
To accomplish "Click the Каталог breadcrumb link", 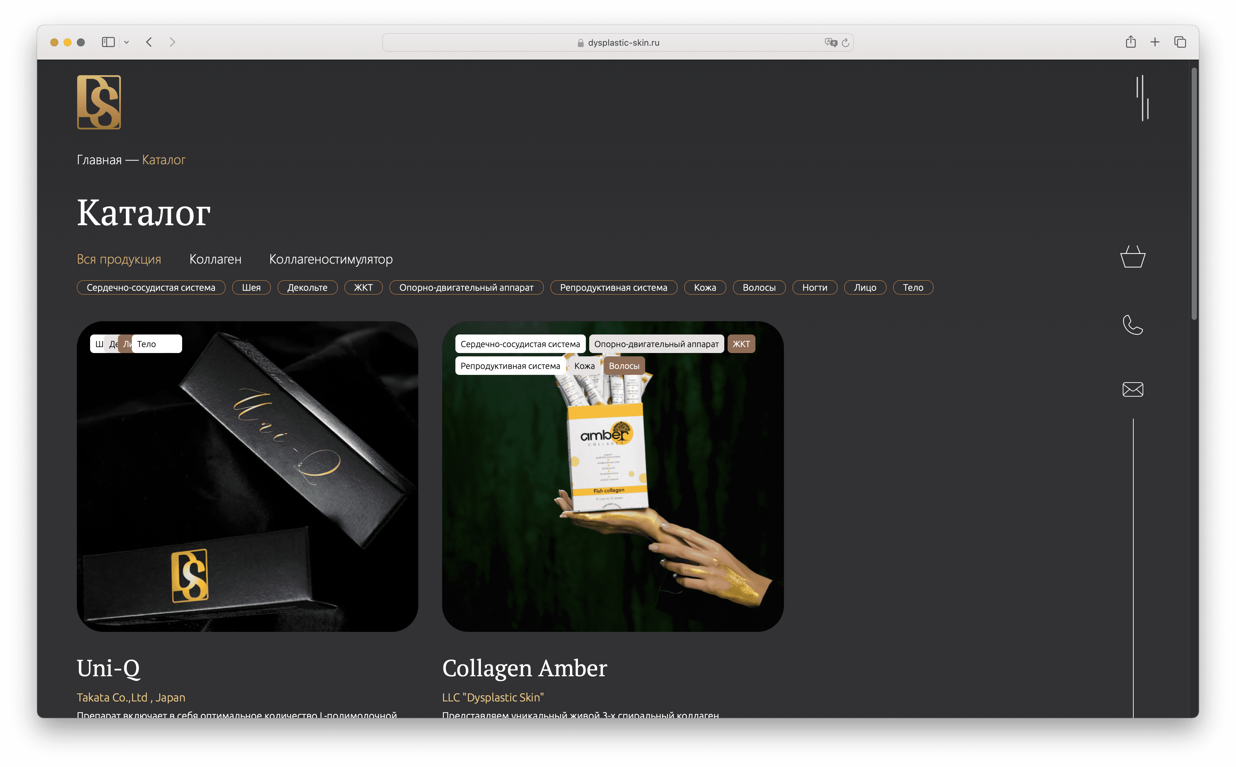I will [x=164, y=160].
